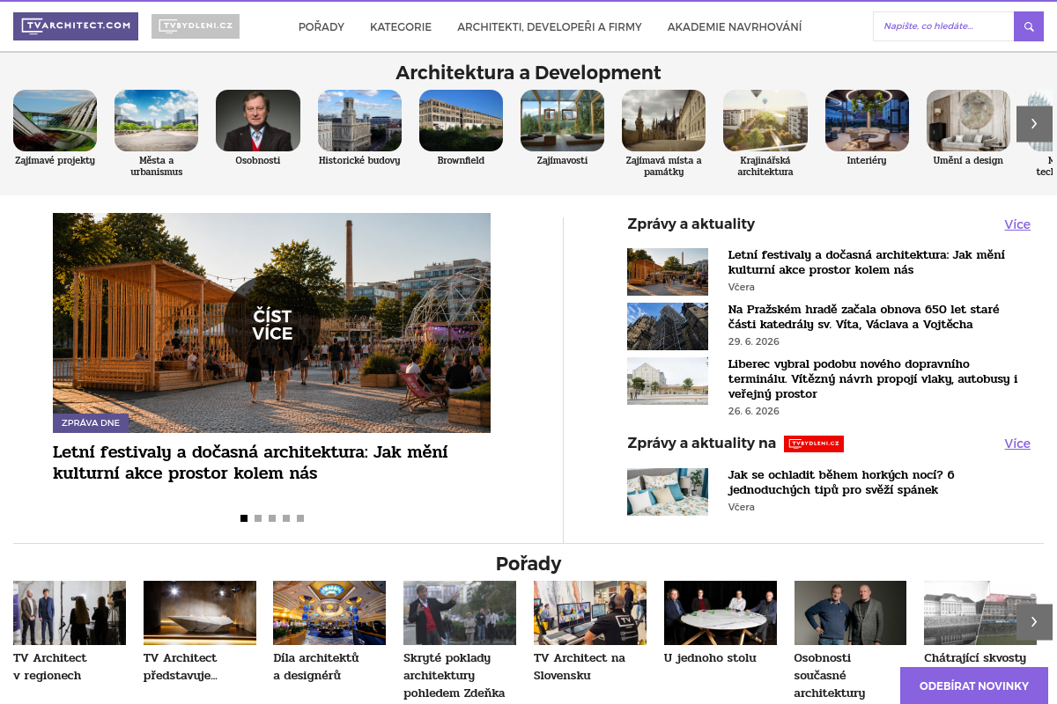1057x704 pixels.
Task: Open article Jak se ochladit během horkých nocí
Action: pyautogui.click(x=841, y=482)
